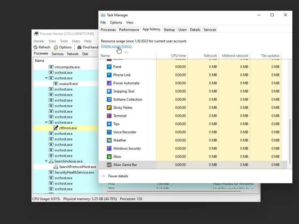Click the SecurityHealthService.exe icon
299x224 pixels.
tap(51, 172)
